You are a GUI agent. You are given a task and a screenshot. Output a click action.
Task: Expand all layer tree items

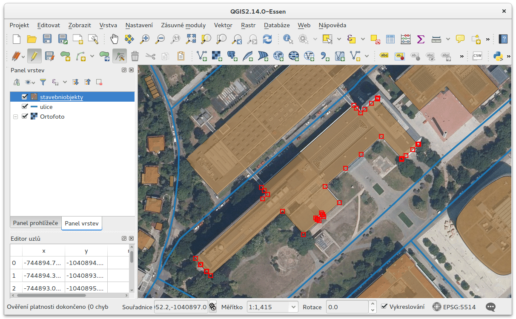76,82
